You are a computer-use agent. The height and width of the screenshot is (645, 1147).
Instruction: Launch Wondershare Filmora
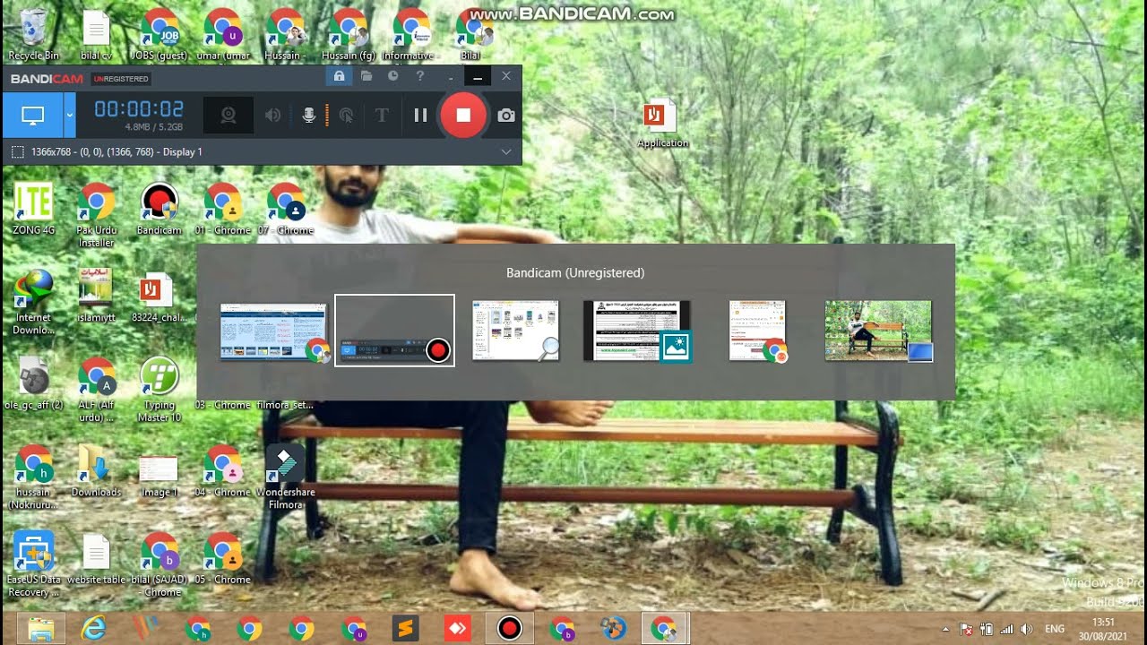tap(285, 477)
